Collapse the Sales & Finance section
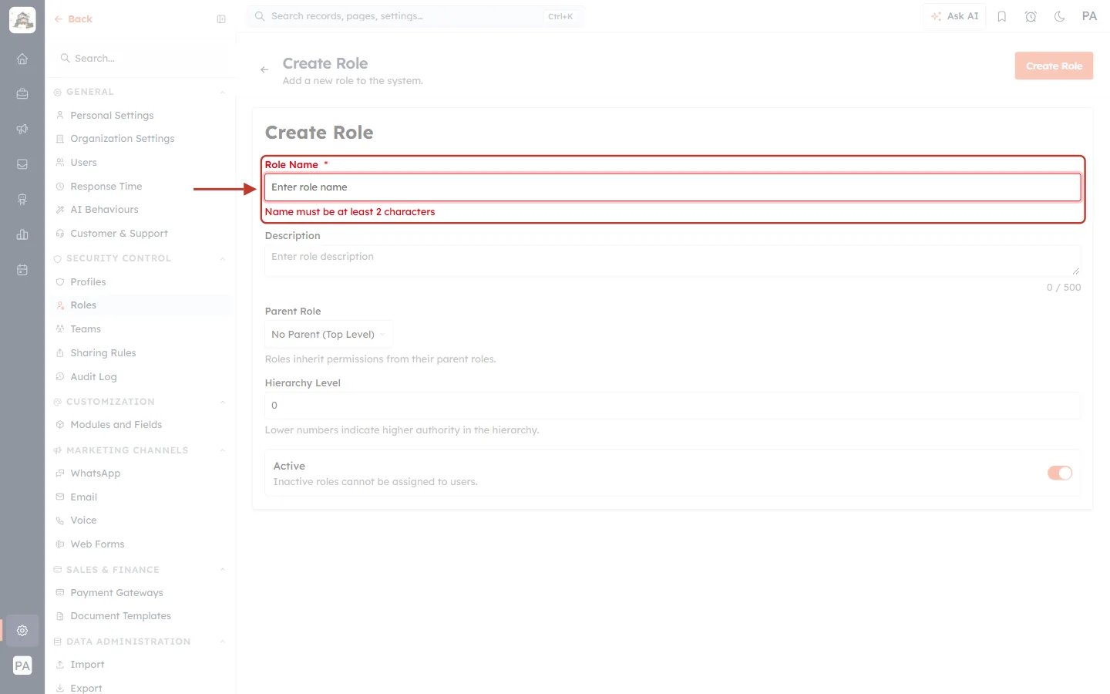The image size is (1110, 694). 222,571
